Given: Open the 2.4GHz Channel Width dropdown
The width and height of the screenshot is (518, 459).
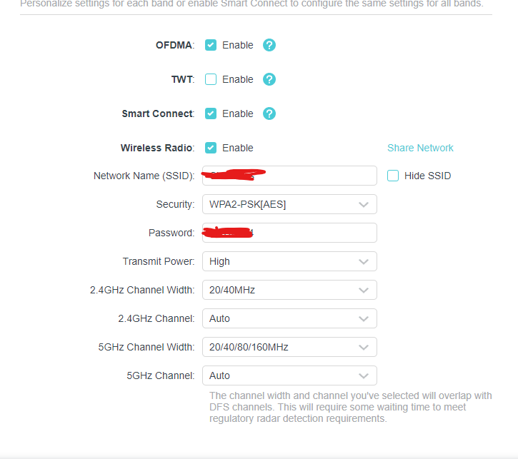Looking at the screenshot, I should pos(289,290).
